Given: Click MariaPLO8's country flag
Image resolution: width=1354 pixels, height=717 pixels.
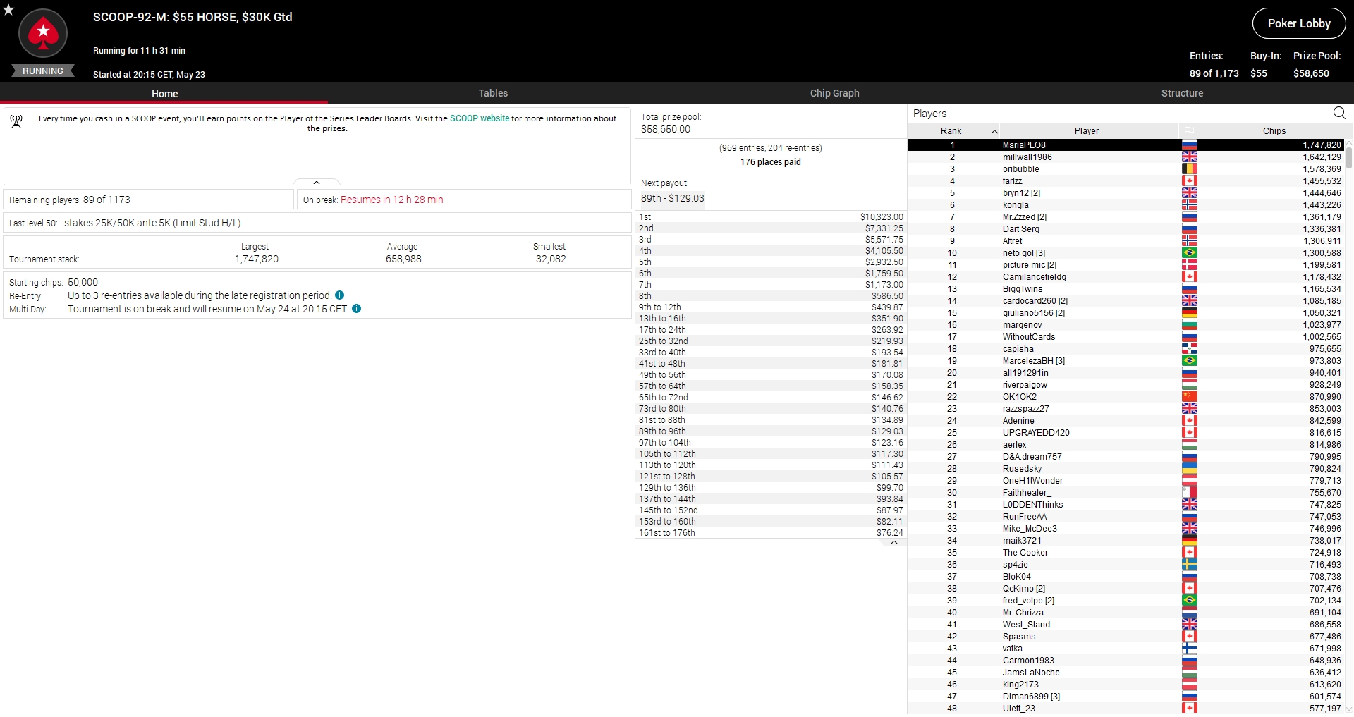Looking at the screenshot, I should [1189, 145].
